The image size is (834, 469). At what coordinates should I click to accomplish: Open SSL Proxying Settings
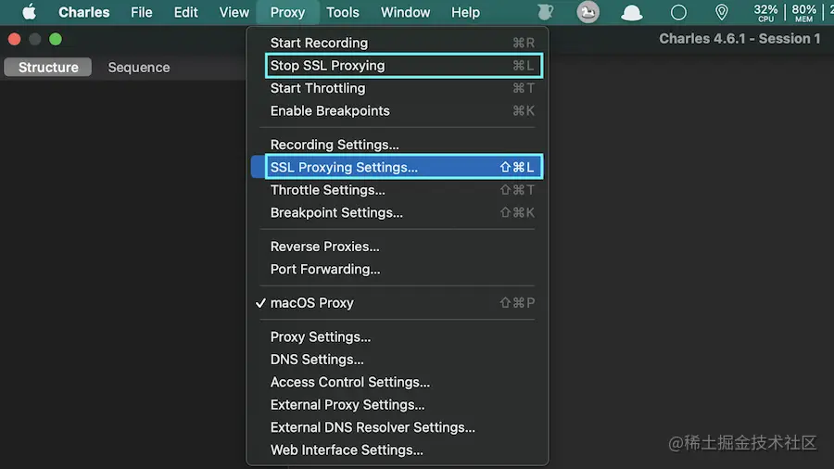[397, 167]
